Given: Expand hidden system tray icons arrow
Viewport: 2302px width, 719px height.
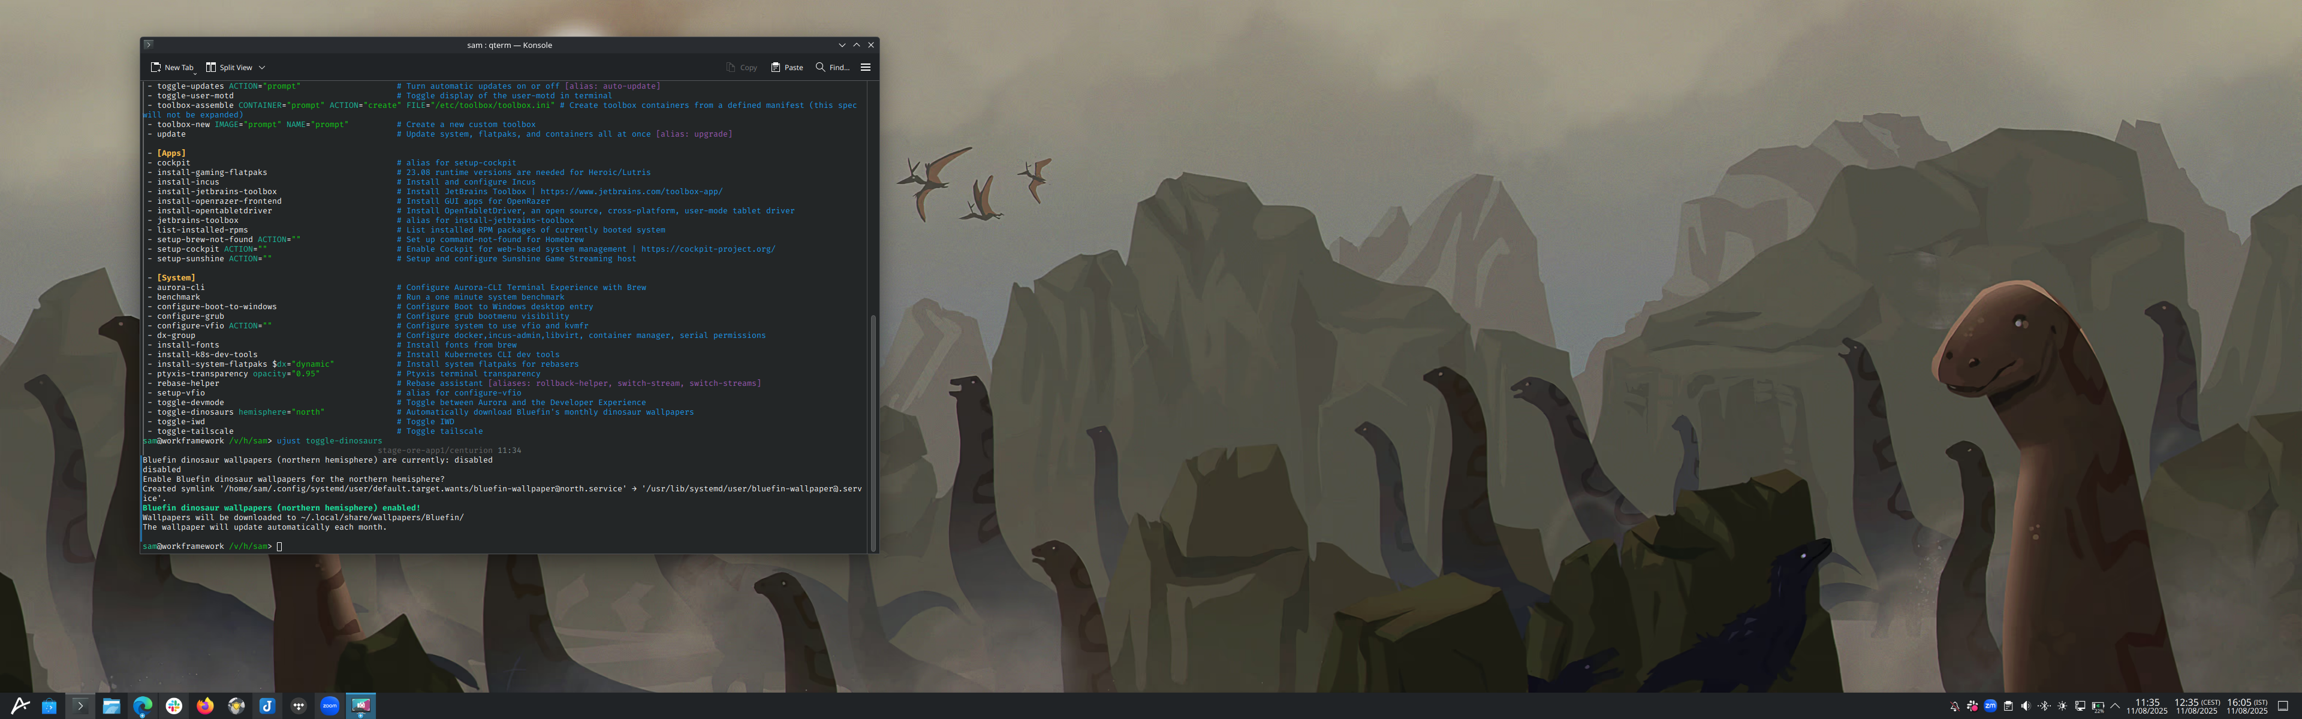Looking at the screenshot, I should pos(2115,706).
